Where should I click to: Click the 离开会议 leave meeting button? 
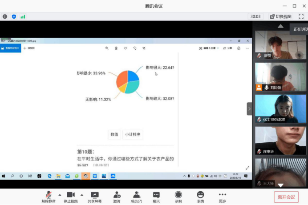286,197
